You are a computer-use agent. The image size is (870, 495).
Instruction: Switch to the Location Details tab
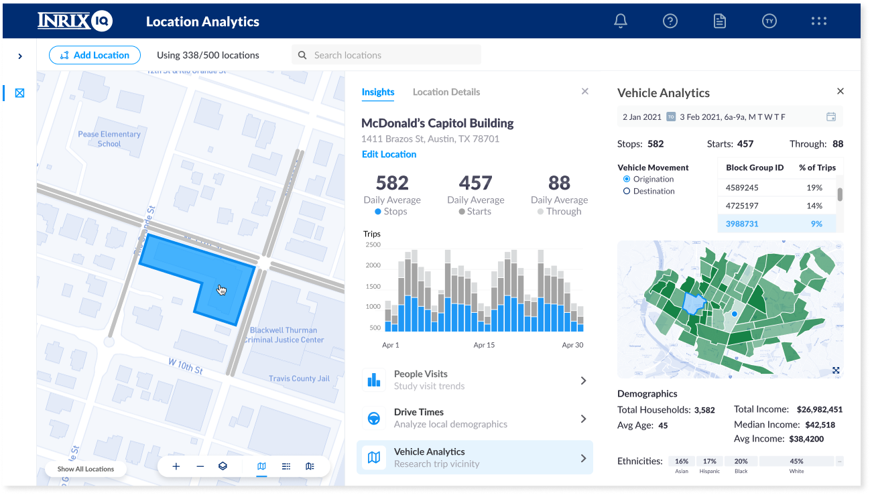(446, 92)
